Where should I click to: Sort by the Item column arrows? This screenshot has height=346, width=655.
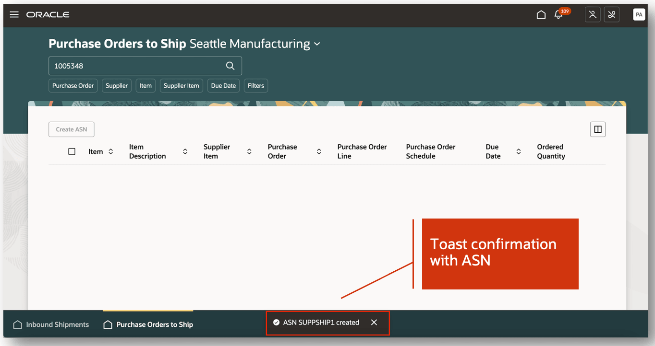click(x=111, y=151)
